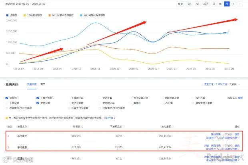Expand Top5引导商品效果 for 手淘搜索 row
This screenshot has height=165, width=248.
click(228, 149)
